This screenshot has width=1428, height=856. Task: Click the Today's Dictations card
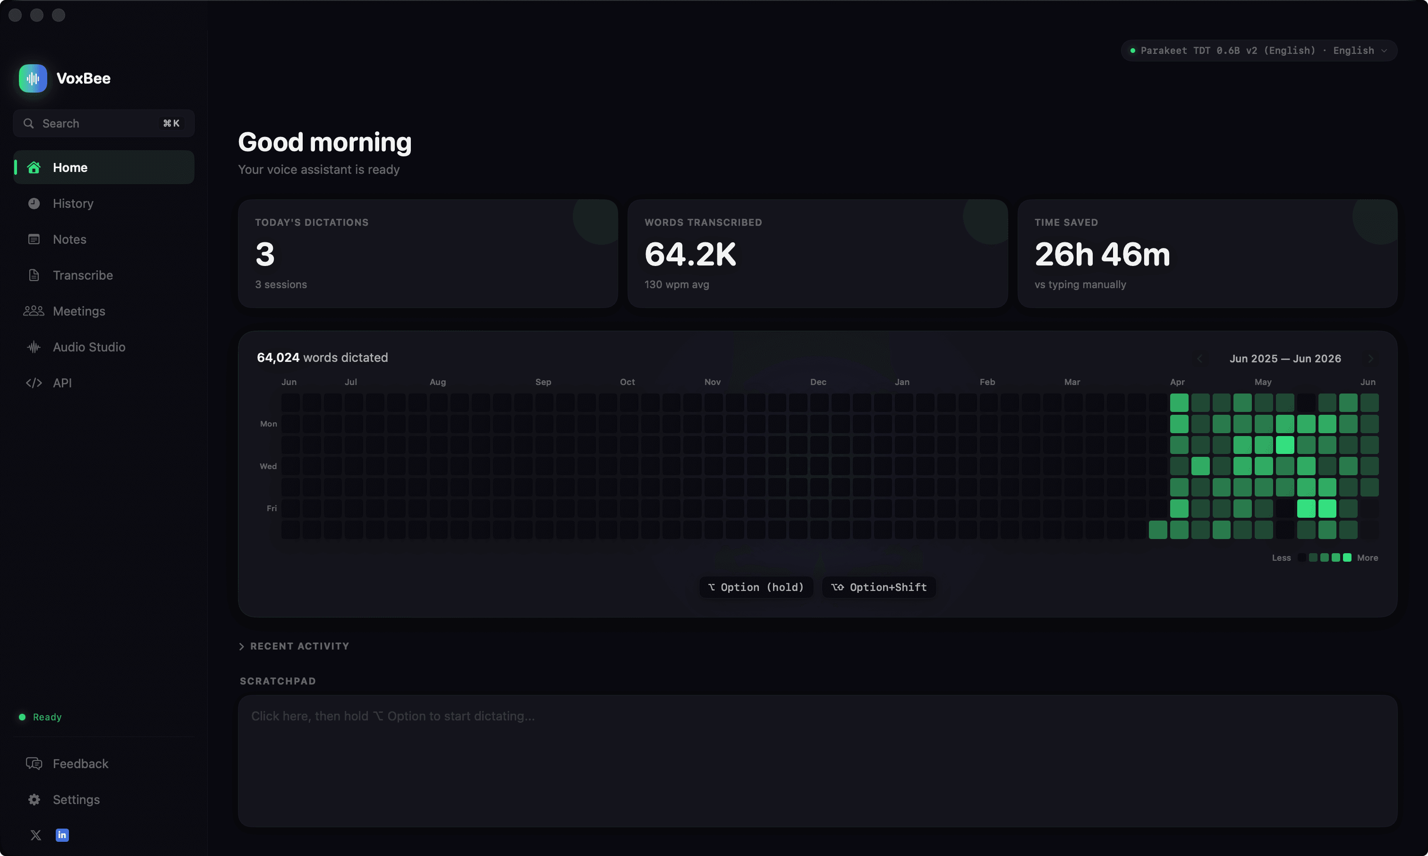tap(428, 253)
